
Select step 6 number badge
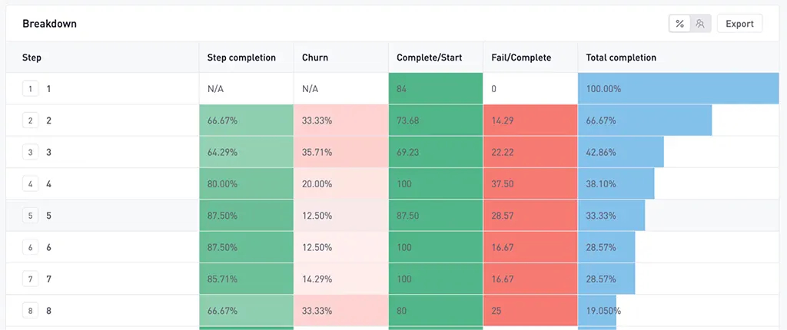click(31, 248)
